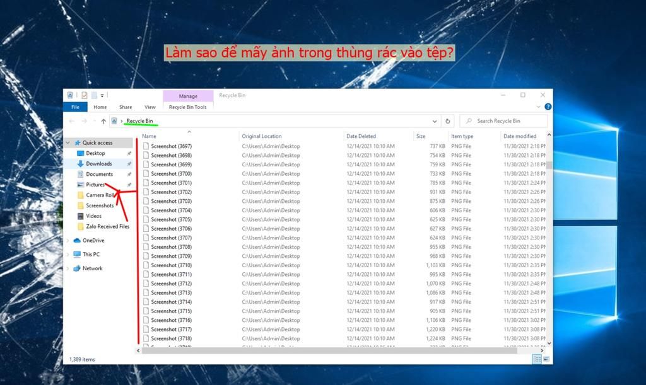Open Videos in the navigation pane
Screen dimensions: 646x385
point(93,216)
